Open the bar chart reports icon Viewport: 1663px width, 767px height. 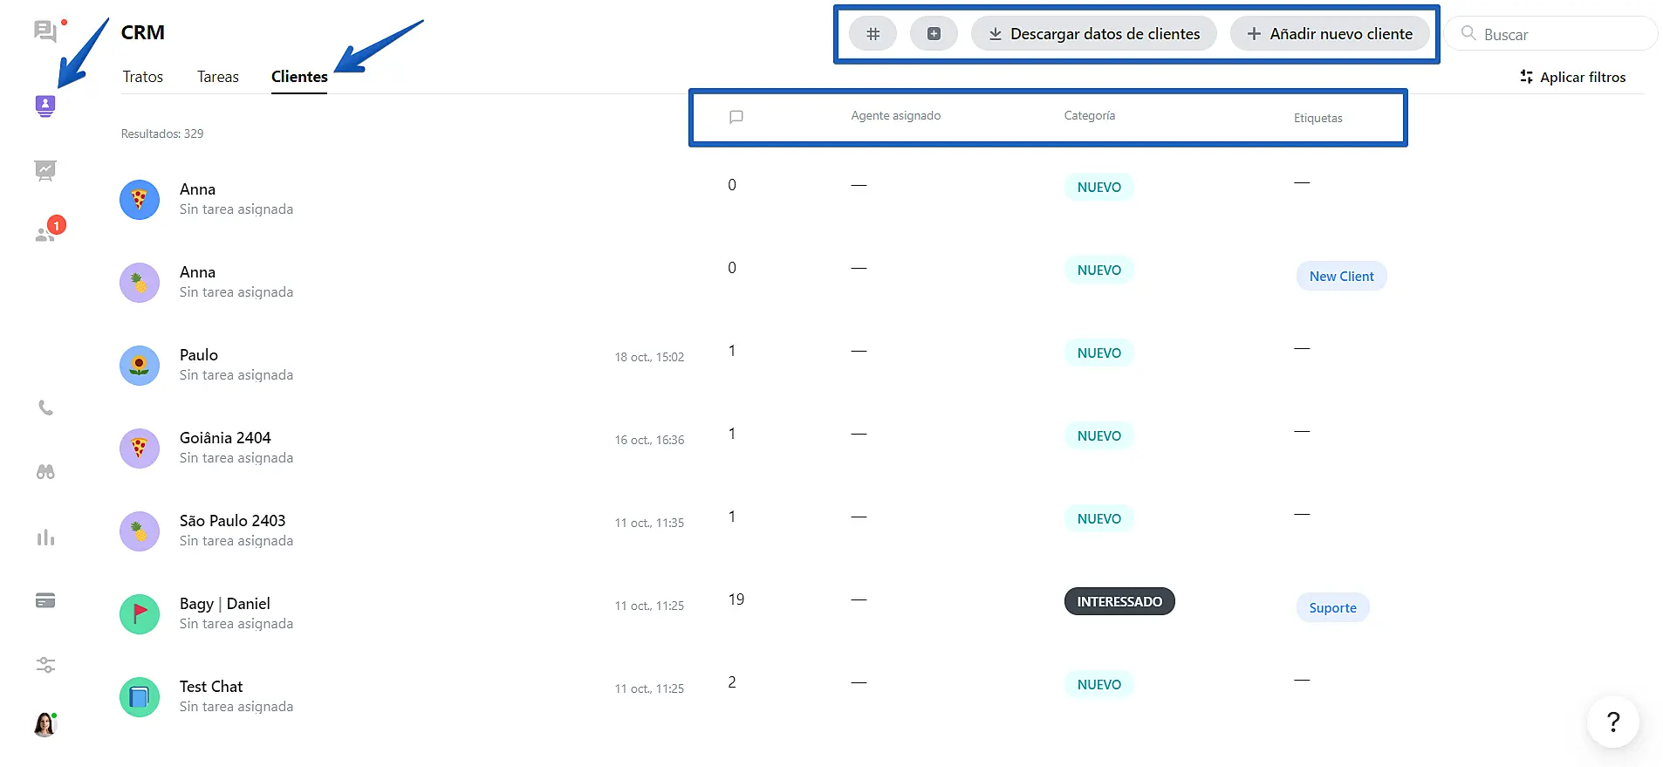(x=45, y=537)
